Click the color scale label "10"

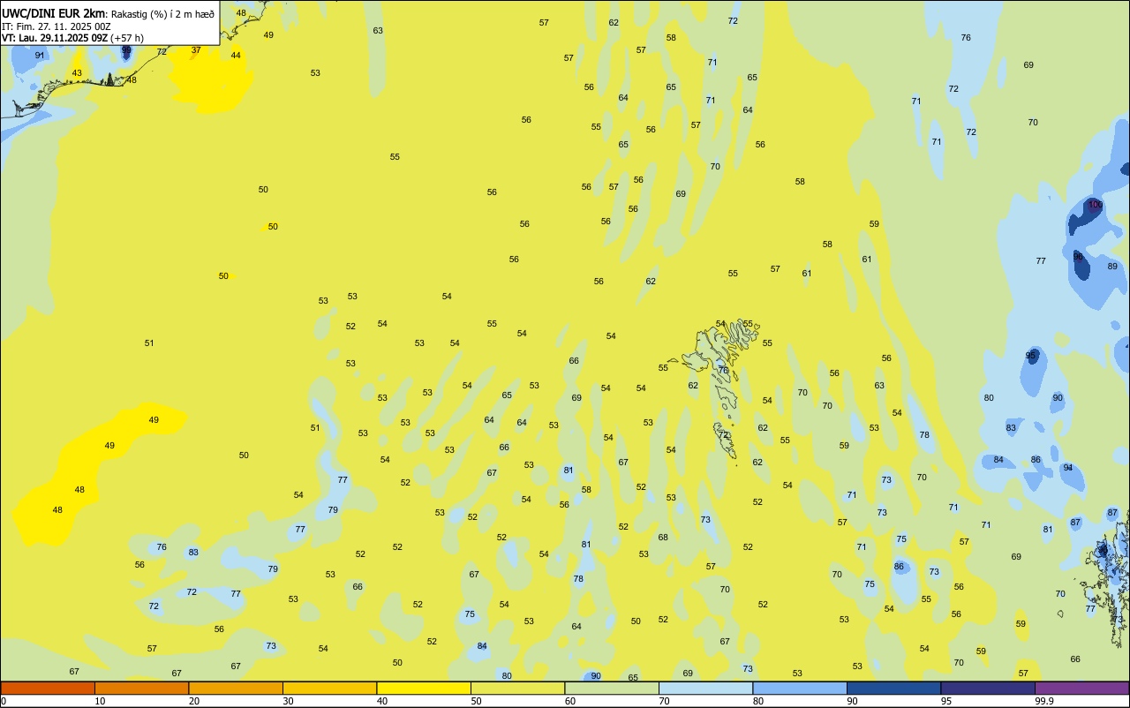click(x=100, y=701)
